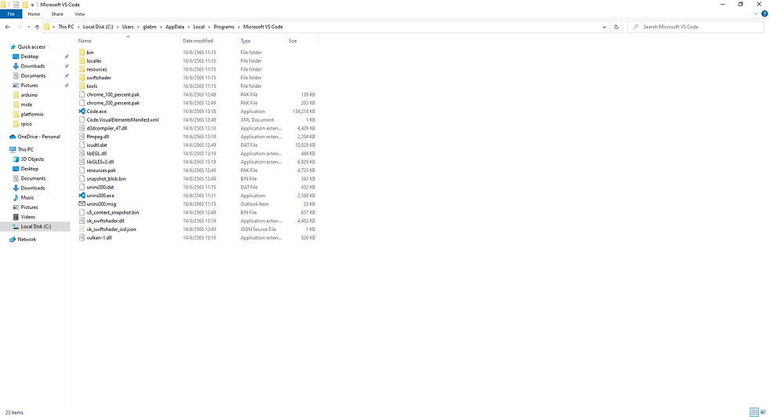Select chrome_200_percent.pak file

[x=113, y=103]
